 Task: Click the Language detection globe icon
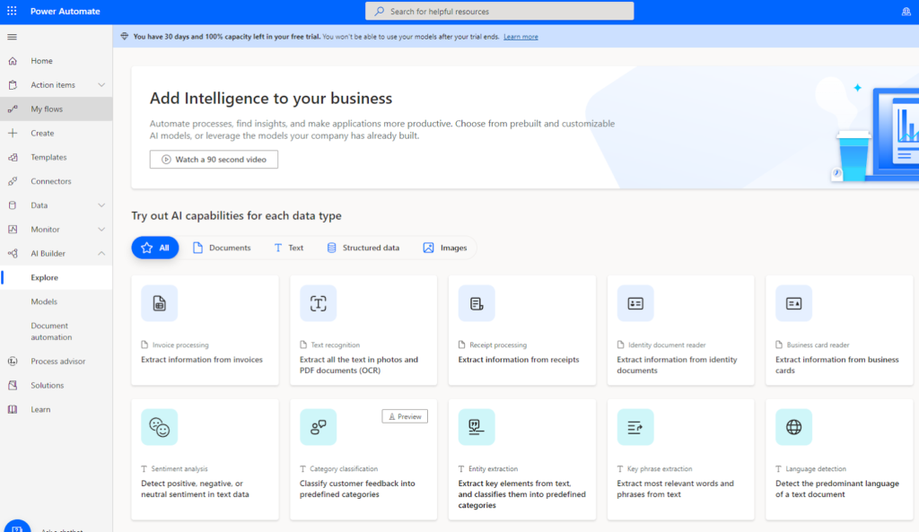tap(793, 427)
